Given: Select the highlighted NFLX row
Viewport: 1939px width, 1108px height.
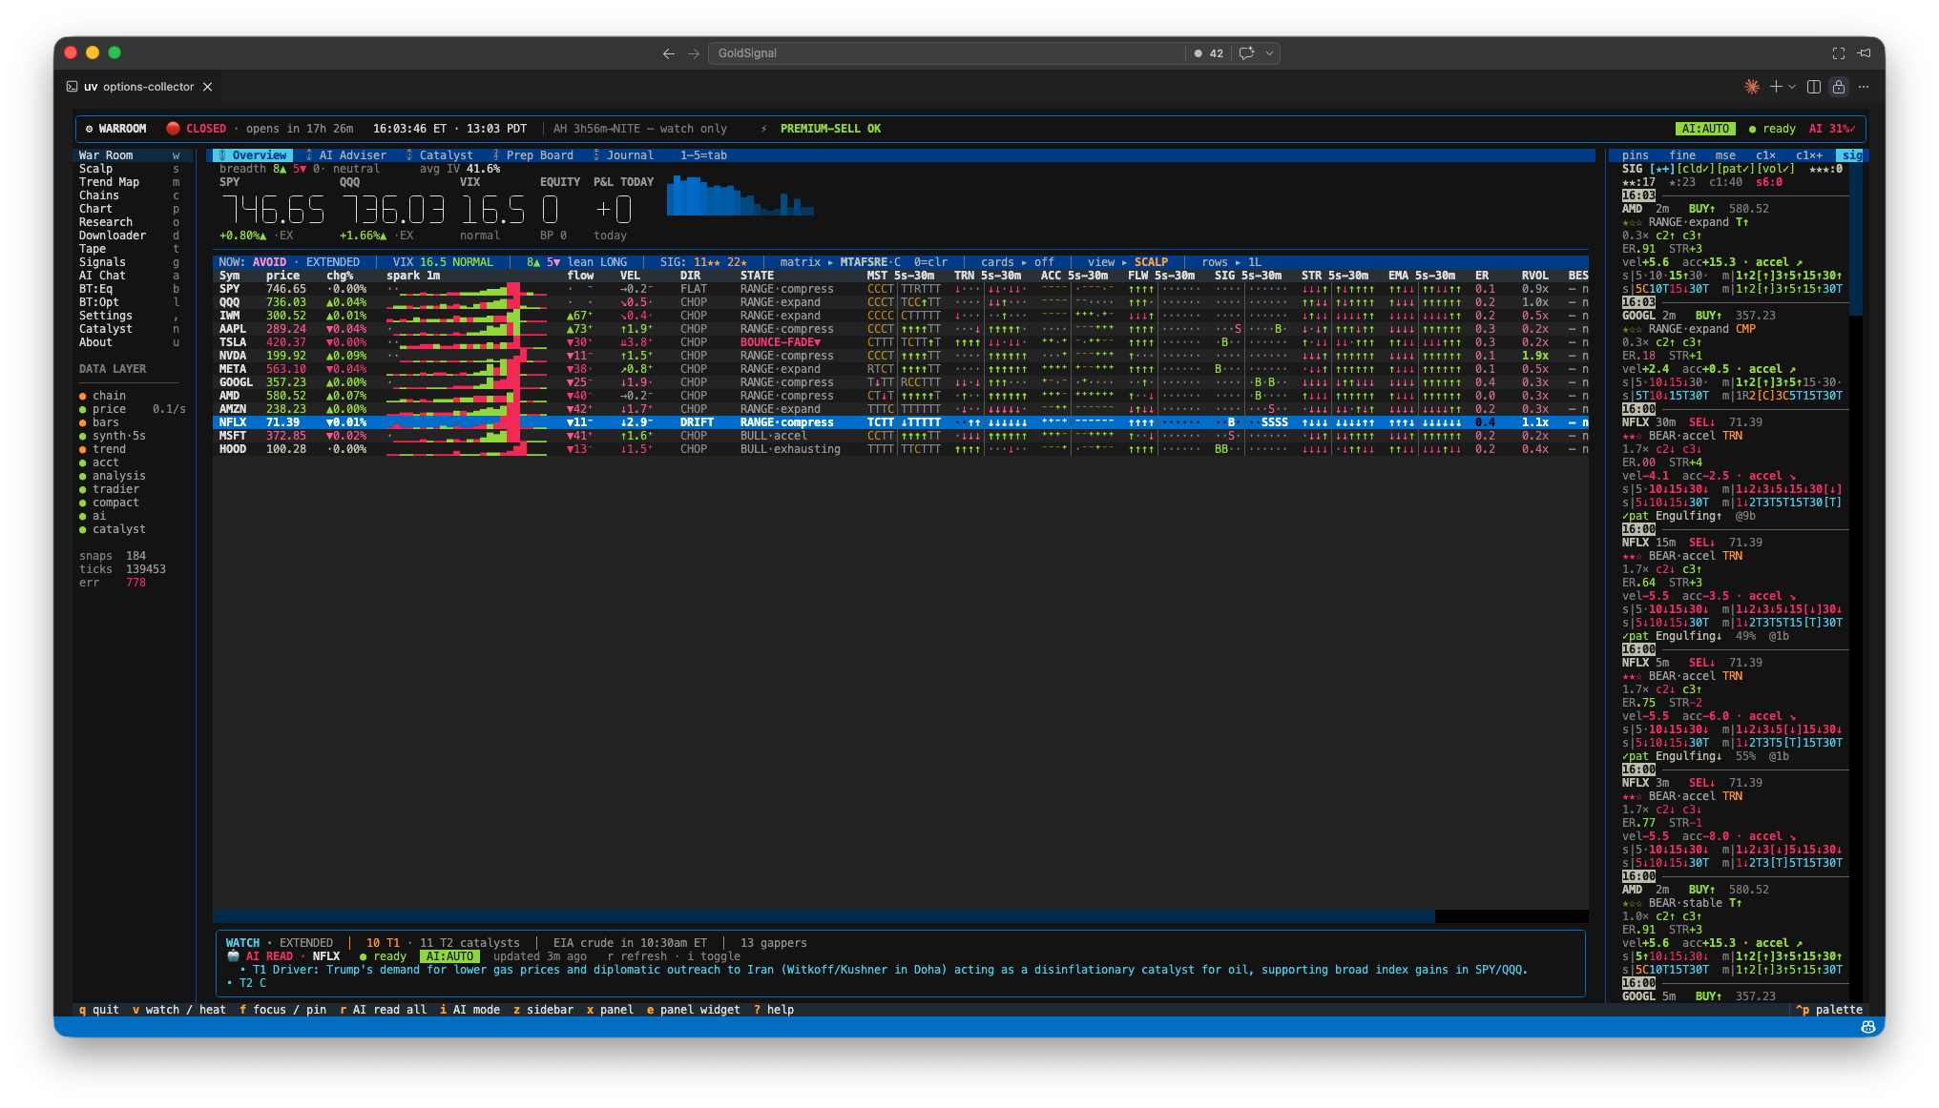Looking at the screenshot, I should click(x=901, y=422).
